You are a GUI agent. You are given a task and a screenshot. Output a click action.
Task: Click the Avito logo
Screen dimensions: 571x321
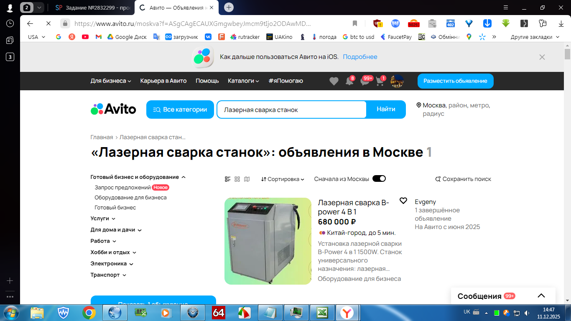point(113,109)
